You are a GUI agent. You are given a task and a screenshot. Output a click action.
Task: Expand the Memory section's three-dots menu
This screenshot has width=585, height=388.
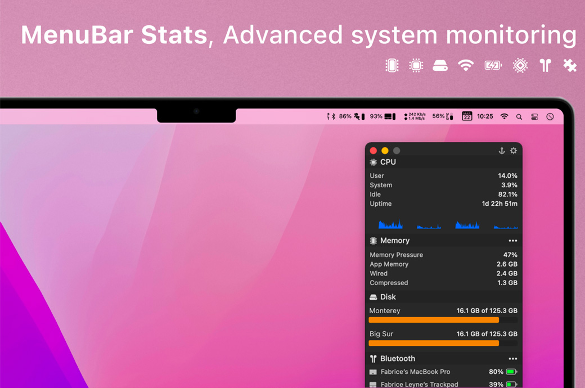[512, 241]
